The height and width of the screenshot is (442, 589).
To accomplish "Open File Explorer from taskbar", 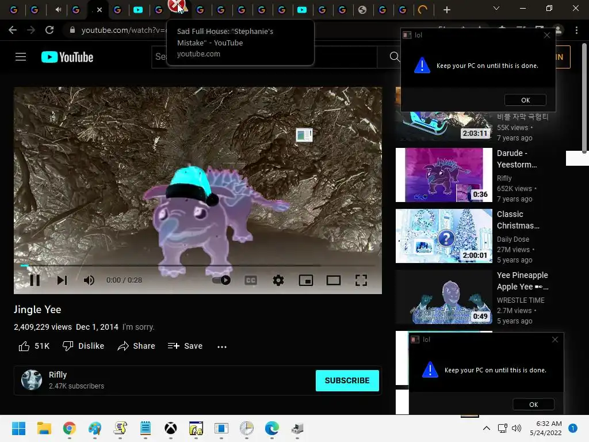I will 44,428.
